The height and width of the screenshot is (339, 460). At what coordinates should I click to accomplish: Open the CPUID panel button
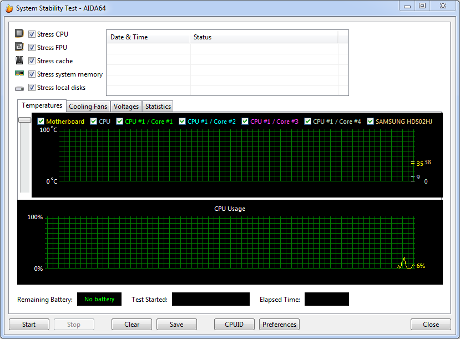coord(234,325)
